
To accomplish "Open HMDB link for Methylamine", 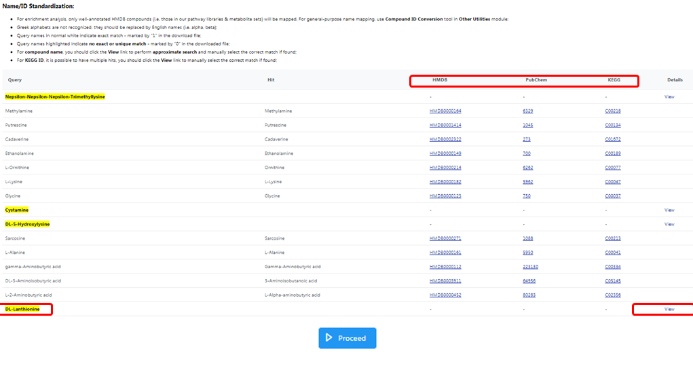I will (x=445, y=111).
